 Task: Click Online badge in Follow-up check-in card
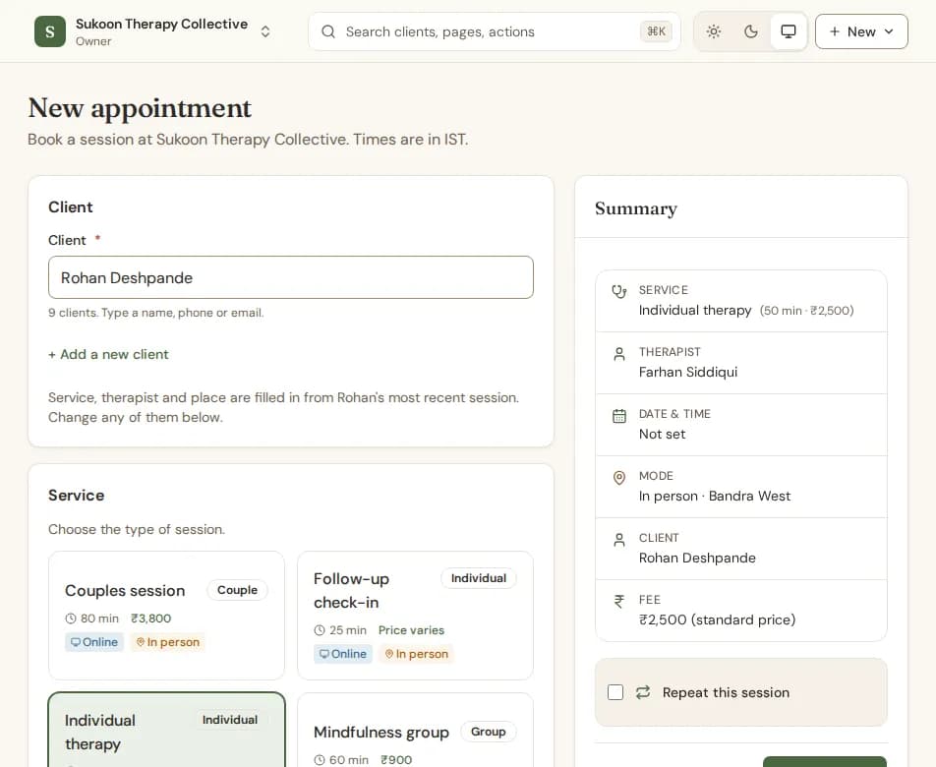click(x=343, y=654)
